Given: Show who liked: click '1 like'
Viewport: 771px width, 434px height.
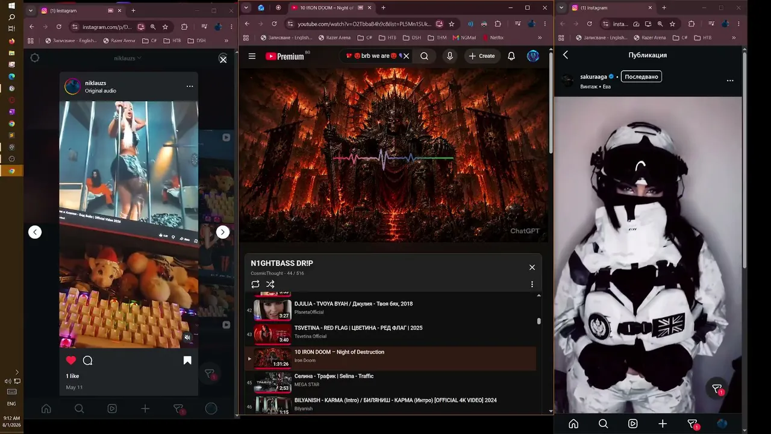Looking at the screenshot, I should pyautogui.click(x=72, y=376).
